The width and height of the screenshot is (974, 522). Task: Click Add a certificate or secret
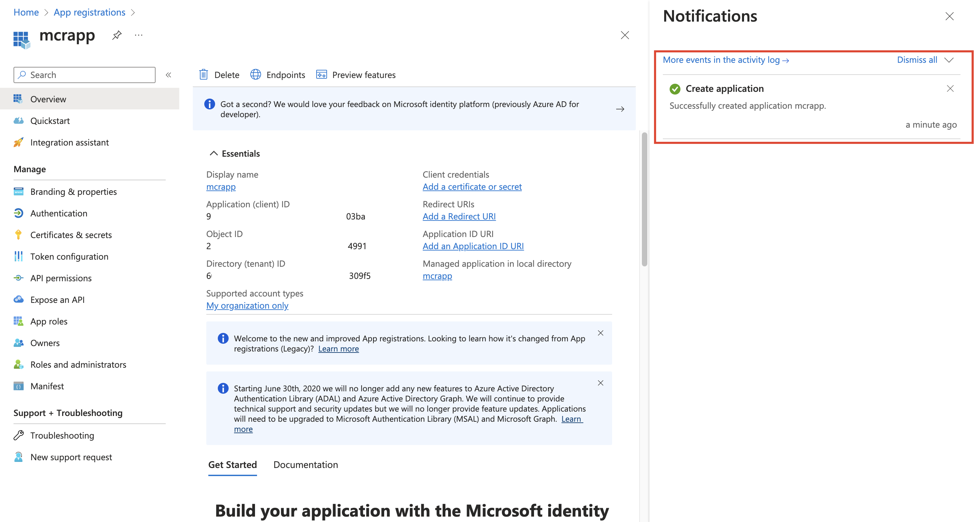pos(472,186)
